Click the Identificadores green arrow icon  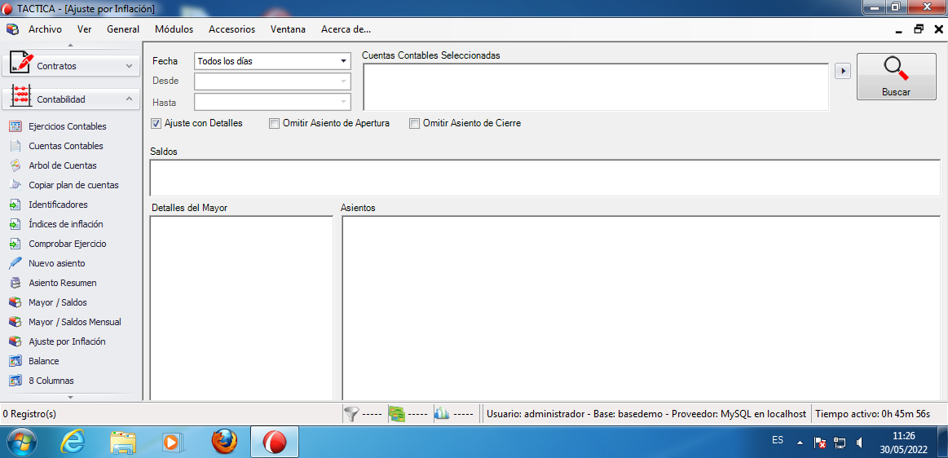pyautogui.click(x=15, y=205)
